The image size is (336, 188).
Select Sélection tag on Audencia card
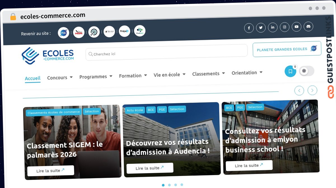[177, 109]
